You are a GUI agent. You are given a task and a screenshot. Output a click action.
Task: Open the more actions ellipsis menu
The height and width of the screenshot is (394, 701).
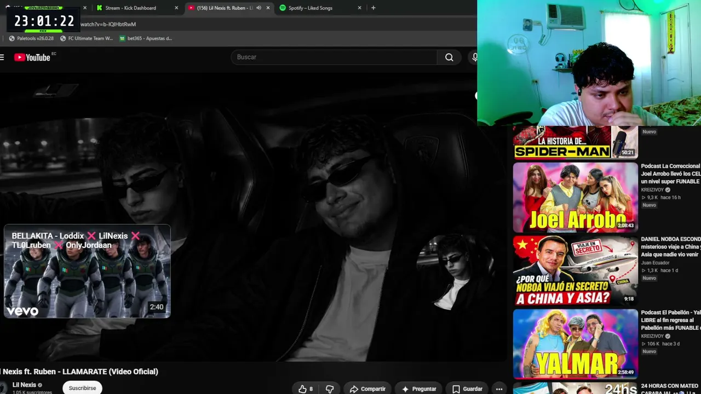click(499, 389)
